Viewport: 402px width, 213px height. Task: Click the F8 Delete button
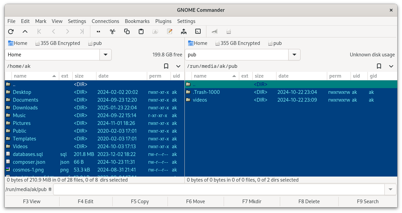309,202
